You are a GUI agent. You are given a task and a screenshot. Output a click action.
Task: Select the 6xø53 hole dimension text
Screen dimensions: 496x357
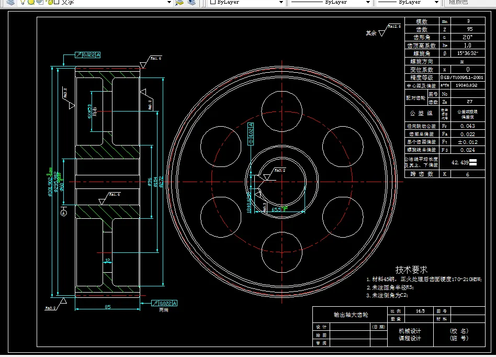tap(89, 111)
